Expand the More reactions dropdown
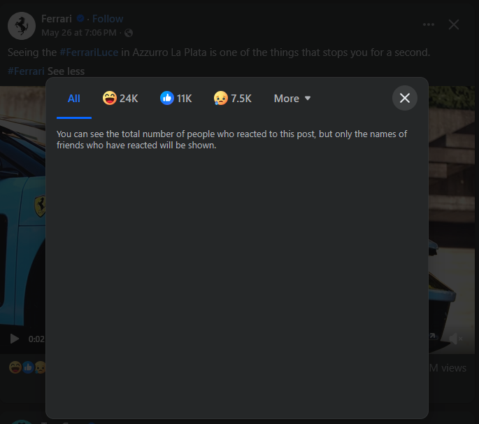Image resolution: width=479 pixels, height=424 pixels. [x=292, y=99]
